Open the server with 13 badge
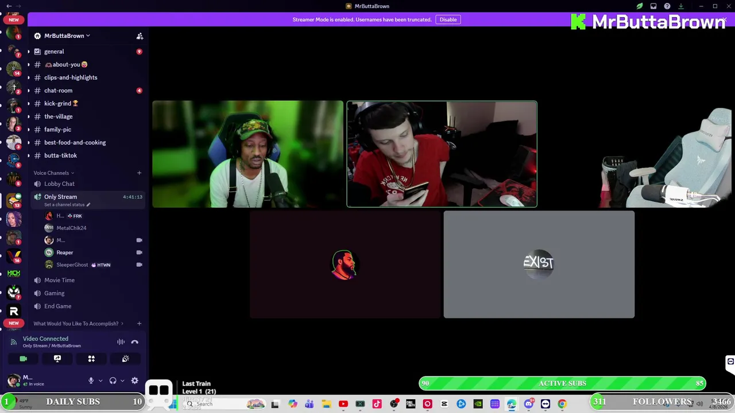This screenshot has width=735, height=413. [14, 201]
